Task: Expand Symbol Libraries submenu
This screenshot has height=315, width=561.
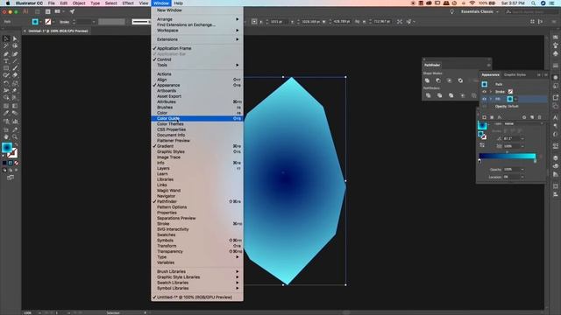Action: tap(197, 288)
